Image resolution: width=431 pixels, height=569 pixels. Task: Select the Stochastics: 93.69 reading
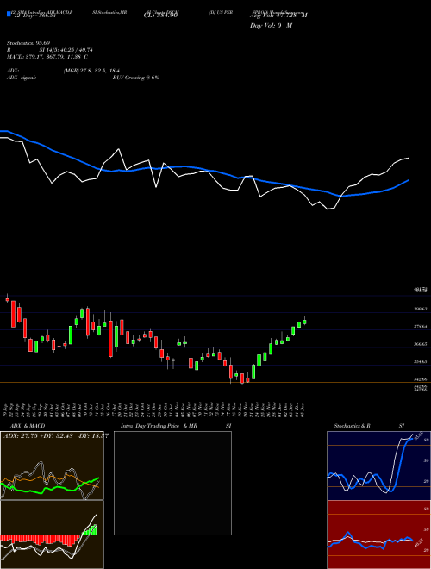pyautogui.click(x=28, y=43)
